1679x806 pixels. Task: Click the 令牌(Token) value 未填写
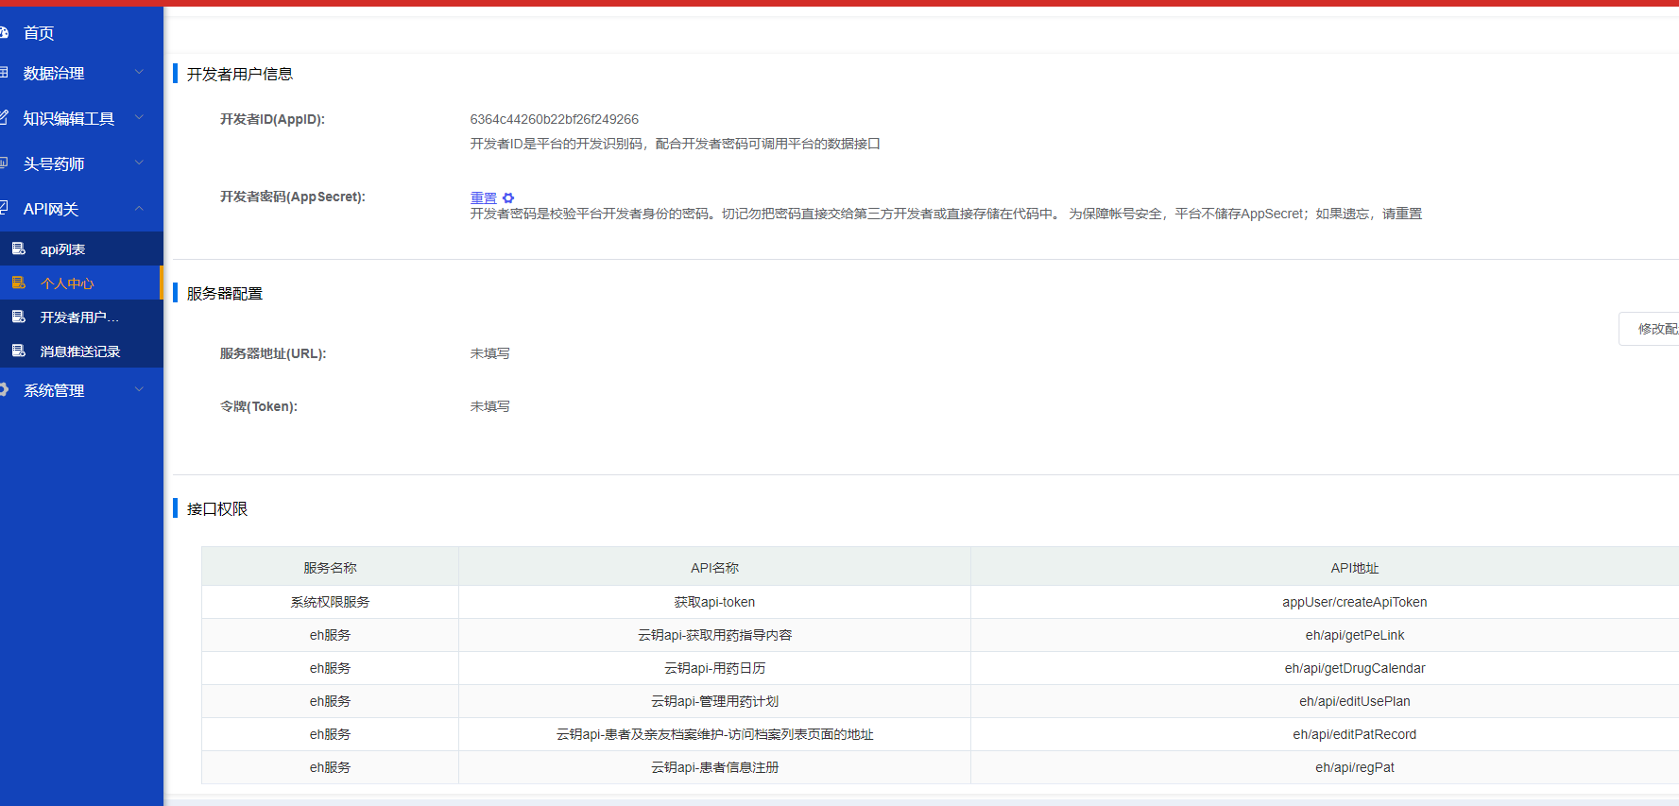(489, 406)
